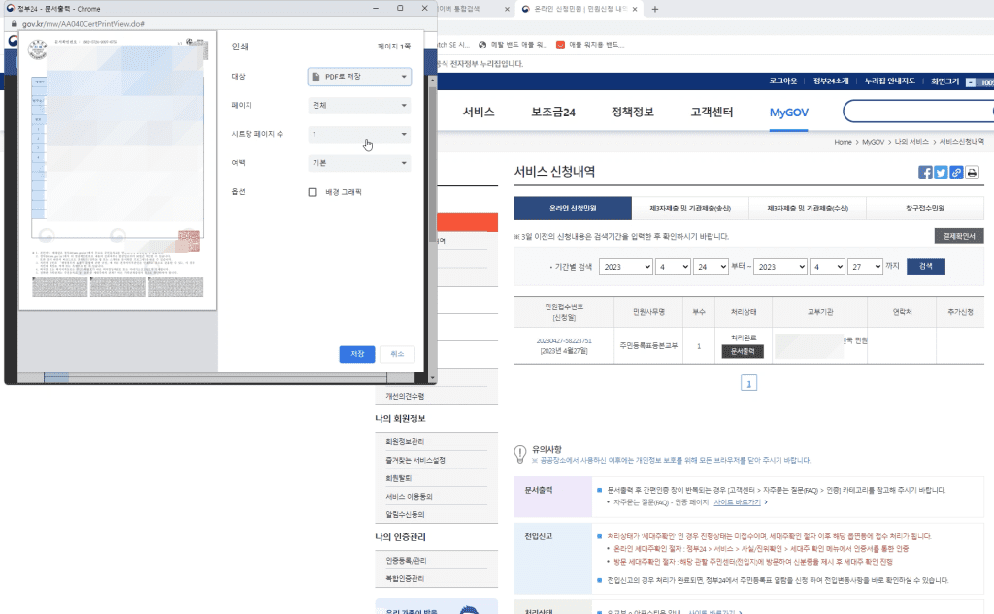Open the start day 24 dropdown
Viewport: 994px width, 614px height.
(711, 267)
